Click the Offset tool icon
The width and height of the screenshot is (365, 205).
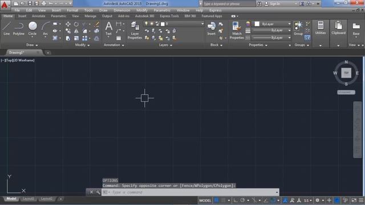97,38
